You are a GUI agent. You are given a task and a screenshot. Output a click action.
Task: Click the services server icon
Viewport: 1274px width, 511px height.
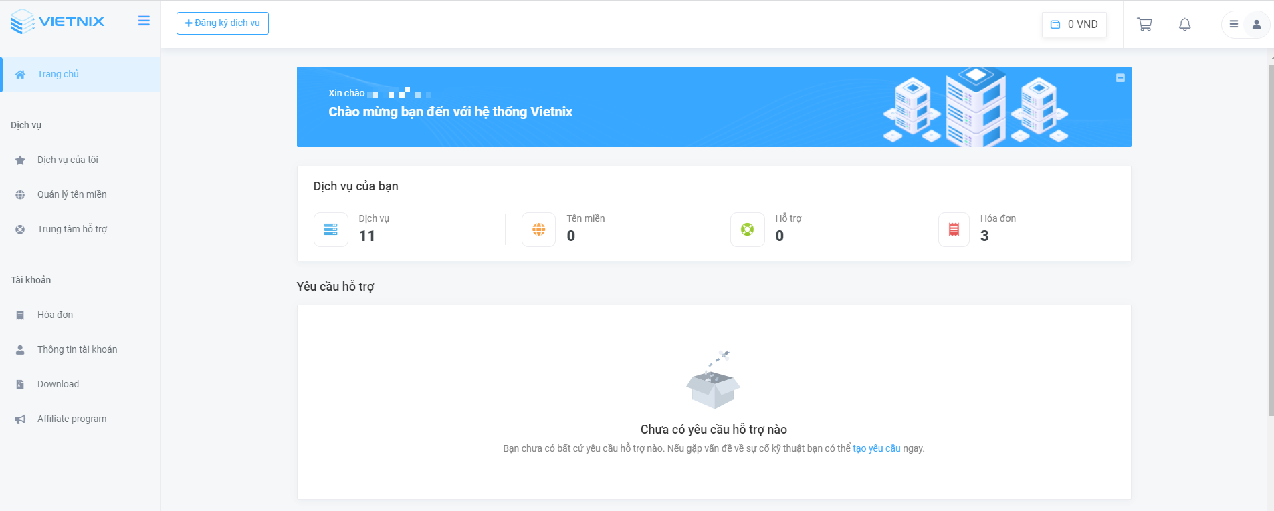point(330,230)
